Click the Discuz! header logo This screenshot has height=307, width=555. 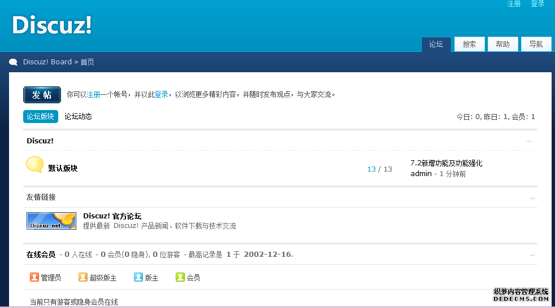coord(52,25)
